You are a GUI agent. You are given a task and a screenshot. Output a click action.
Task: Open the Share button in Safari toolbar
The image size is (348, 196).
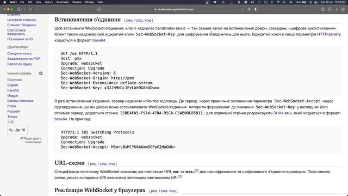coord(323,9)
